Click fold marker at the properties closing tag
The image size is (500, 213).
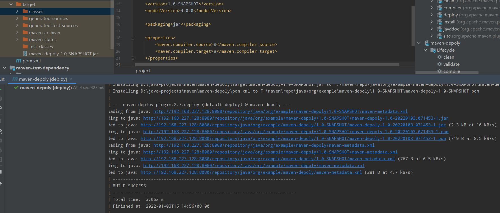133,58
